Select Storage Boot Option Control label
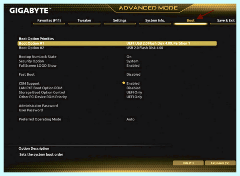The image size is (240, 176). pyautogui.click(x=42, y=92)
